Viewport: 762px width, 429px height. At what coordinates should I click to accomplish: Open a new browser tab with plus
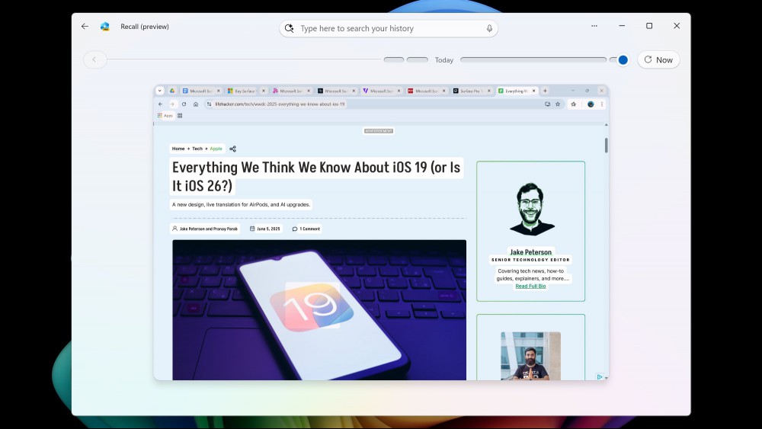[x=546, y=91]
